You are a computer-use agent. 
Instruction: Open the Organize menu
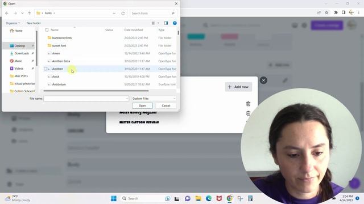(x=13, y=23)
